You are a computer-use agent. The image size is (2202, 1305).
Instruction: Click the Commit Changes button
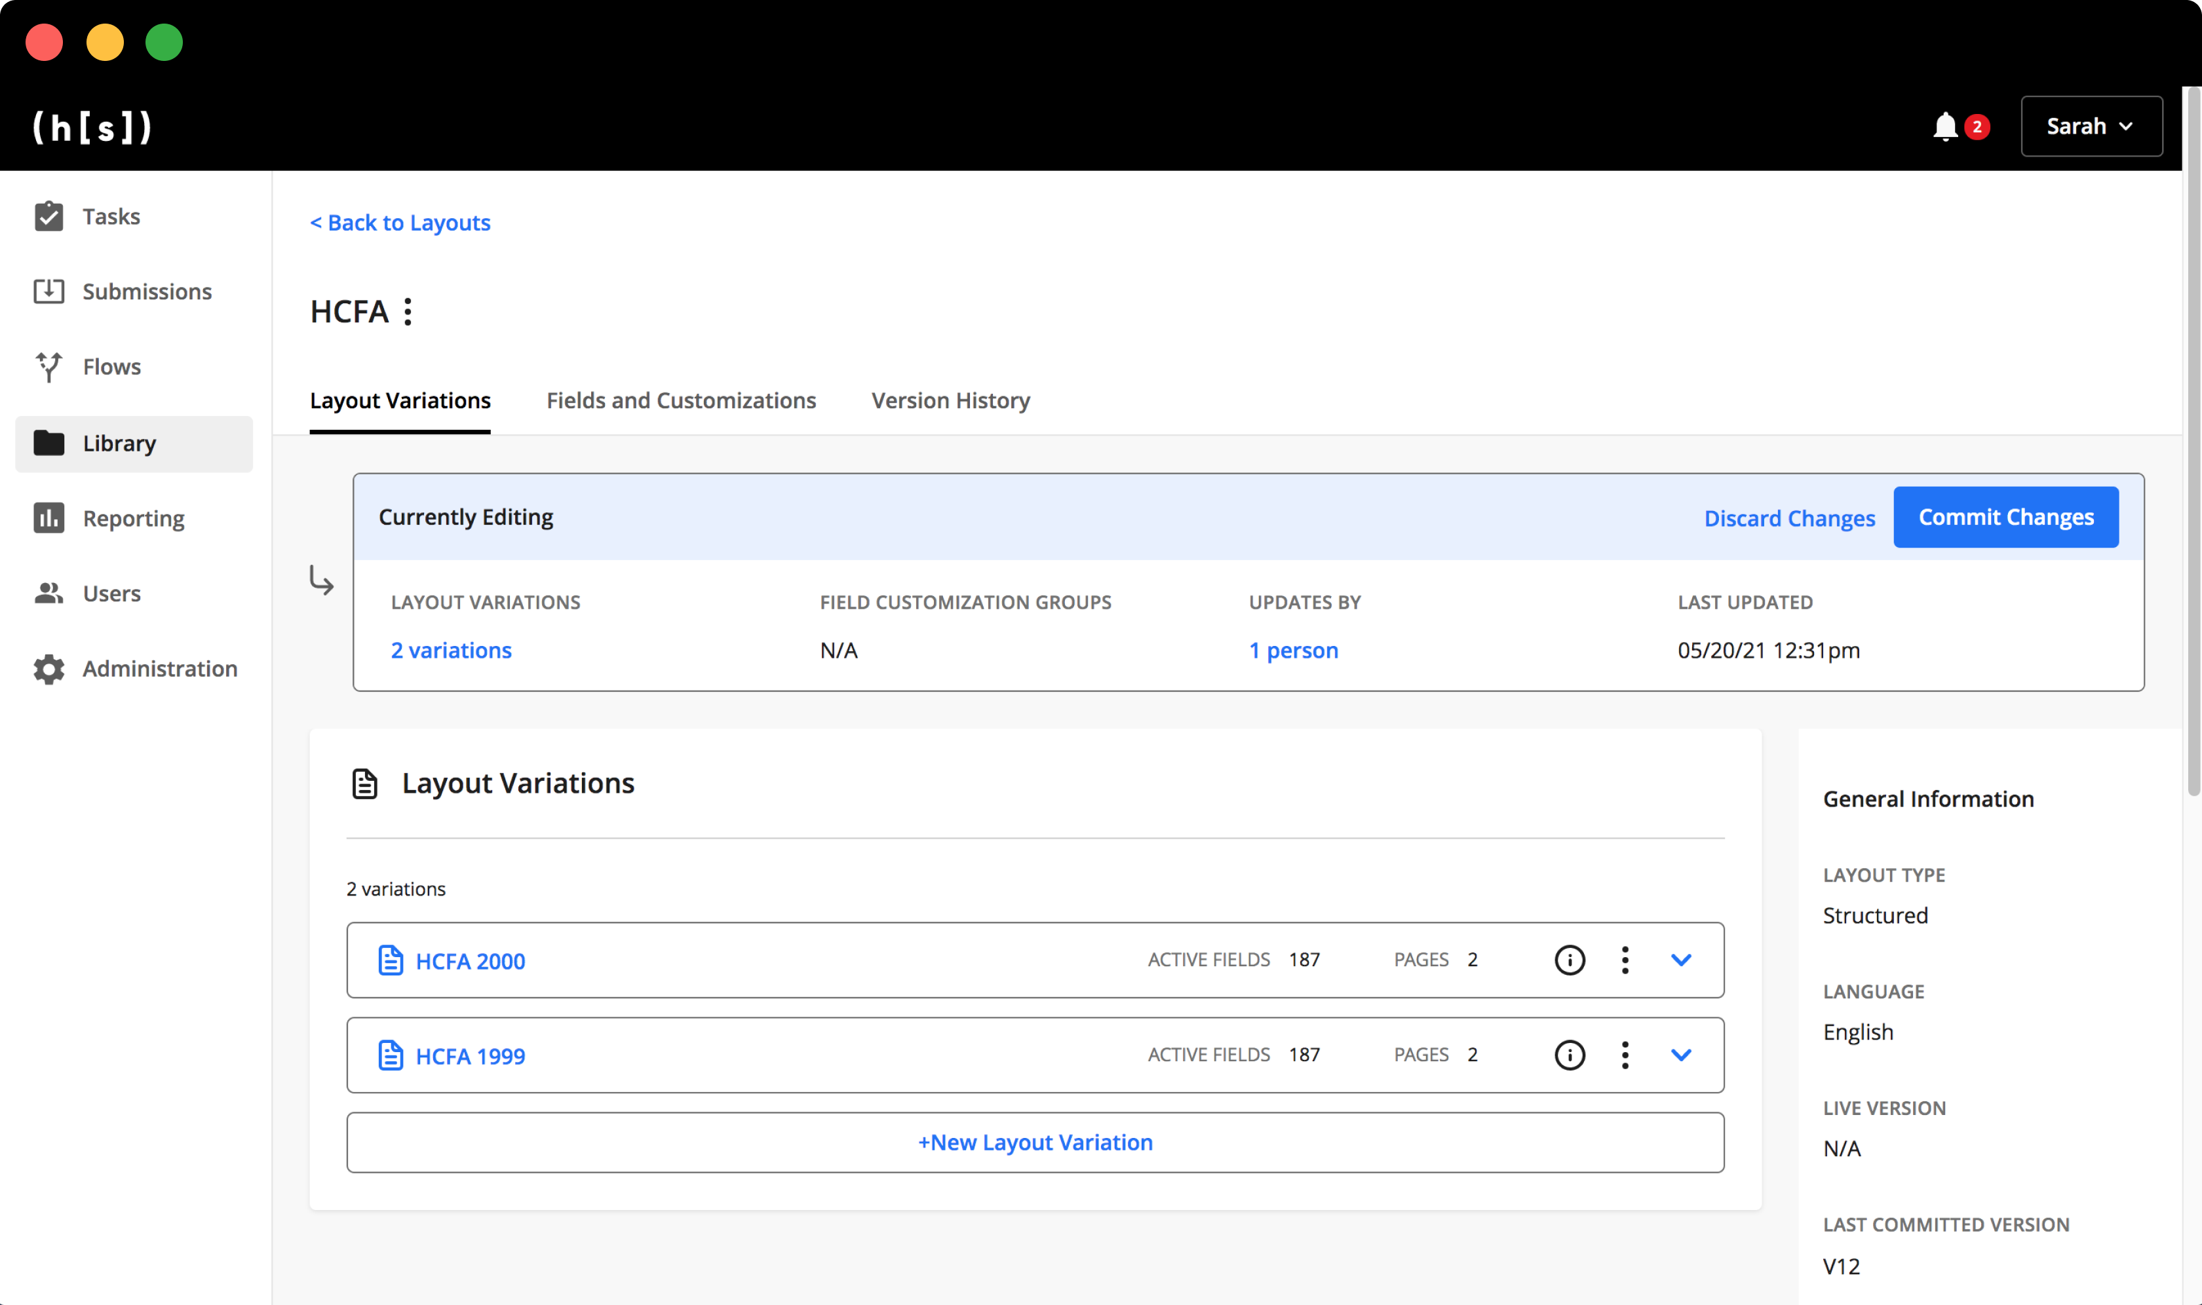(x=2005, y=517)
